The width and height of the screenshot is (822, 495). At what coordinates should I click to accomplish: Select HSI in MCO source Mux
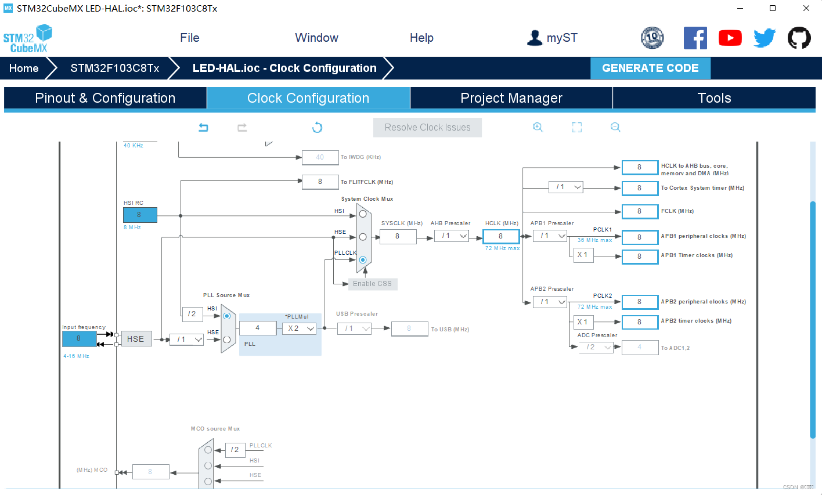point(208,465)
